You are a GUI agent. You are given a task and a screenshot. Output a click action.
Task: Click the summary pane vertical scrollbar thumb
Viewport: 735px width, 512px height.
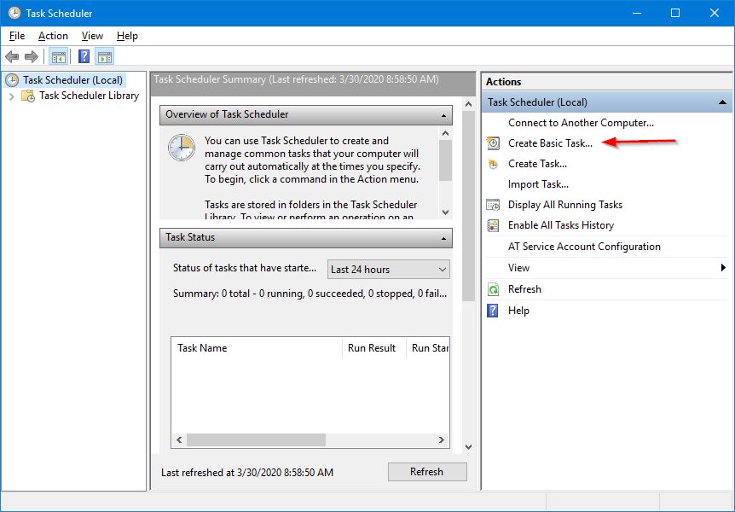pos(468,206)
